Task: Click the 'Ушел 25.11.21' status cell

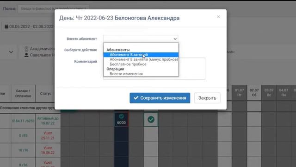Action: (x=48, y=135)
